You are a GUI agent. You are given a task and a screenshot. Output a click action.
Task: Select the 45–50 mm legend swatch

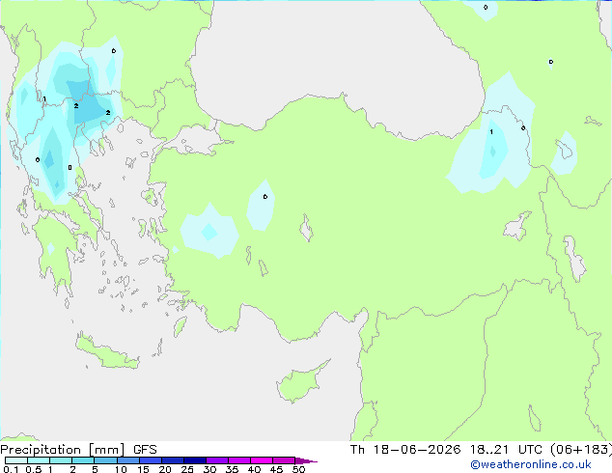click(284, 460)
